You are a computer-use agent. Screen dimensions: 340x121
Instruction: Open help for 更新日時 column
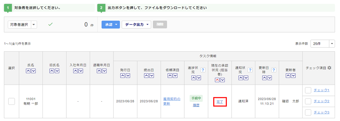274,70
